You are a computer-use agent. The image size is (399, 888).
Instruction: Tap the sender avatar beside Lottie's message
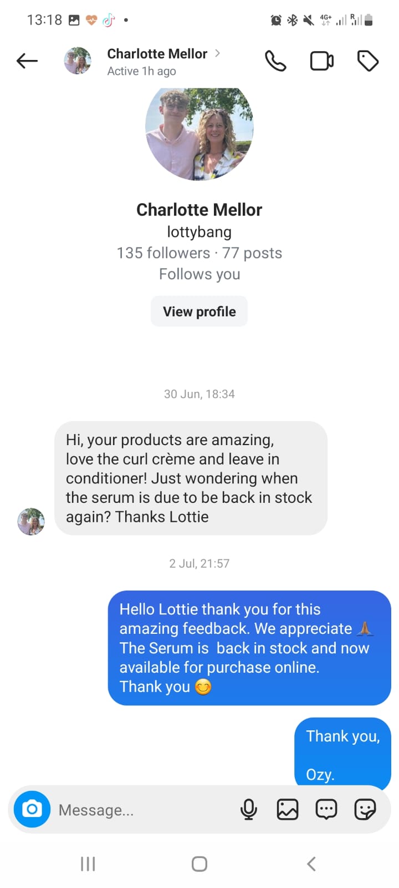coord(31,521)
